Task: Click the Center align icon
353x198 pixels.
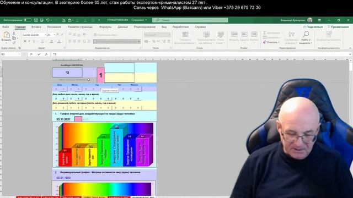Action: coord(74,41)
